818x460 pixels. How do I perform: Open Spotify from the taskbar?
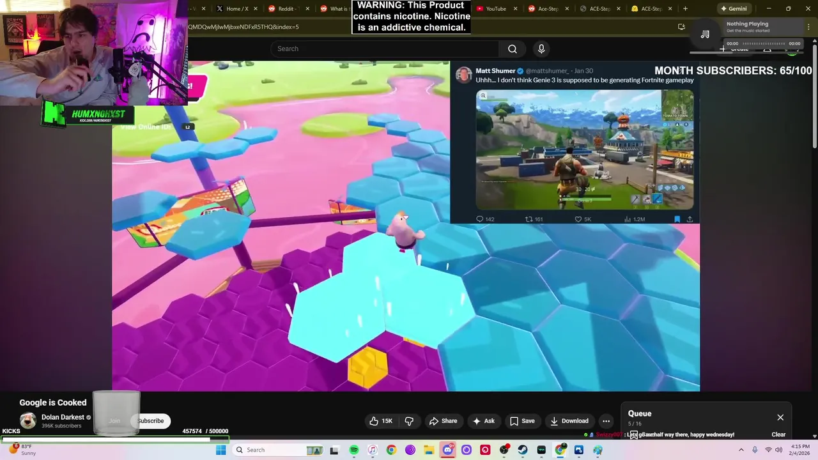click(354, 450)
